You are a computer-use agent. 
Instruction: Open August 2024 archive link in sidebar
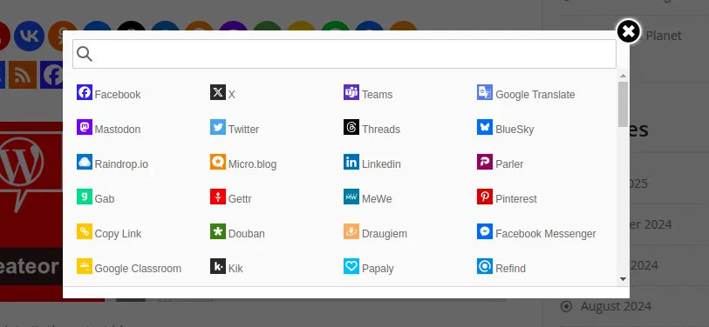pyautogui.click(x=616, y=306)
